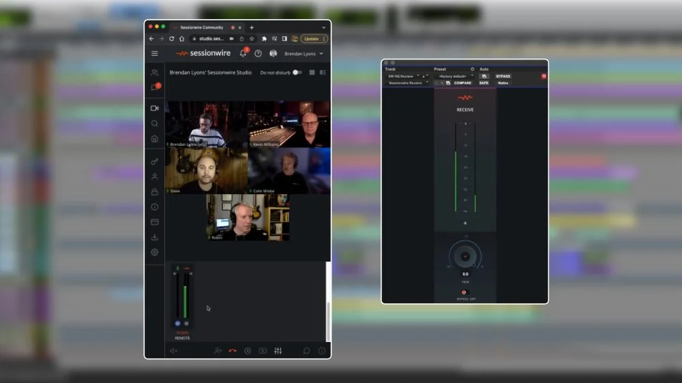Click the screen share video icon in the bottom bar
The image size is (682, 383).
point(263,351)
